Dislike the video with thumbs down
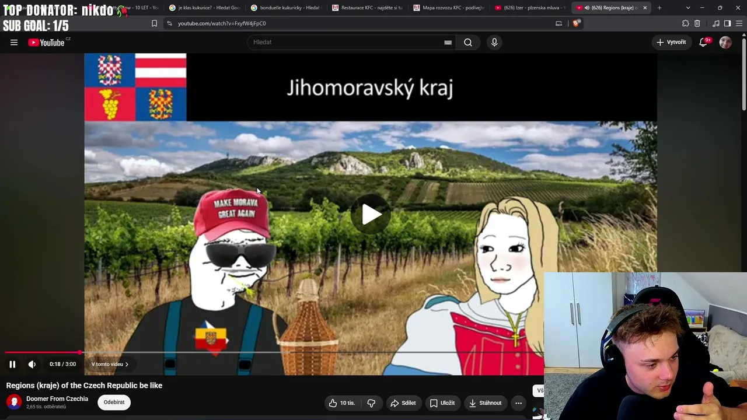 (x=371, y=402)
